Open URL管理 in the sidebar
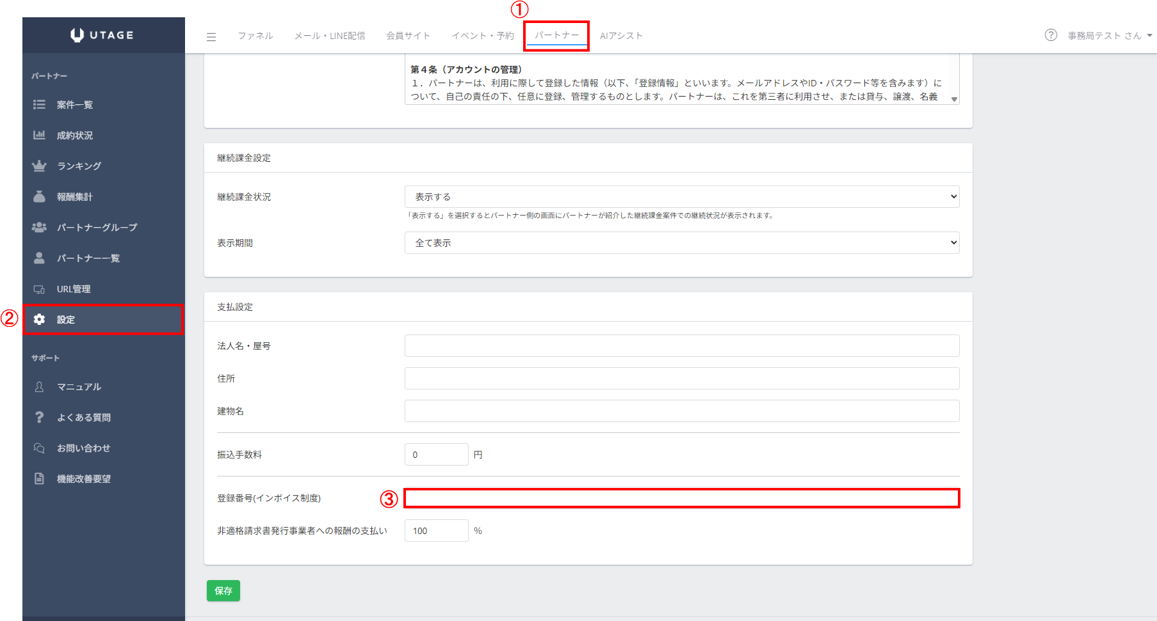Screen dimensions: 1157x621 pyautogui.click(x=73, y=289)
